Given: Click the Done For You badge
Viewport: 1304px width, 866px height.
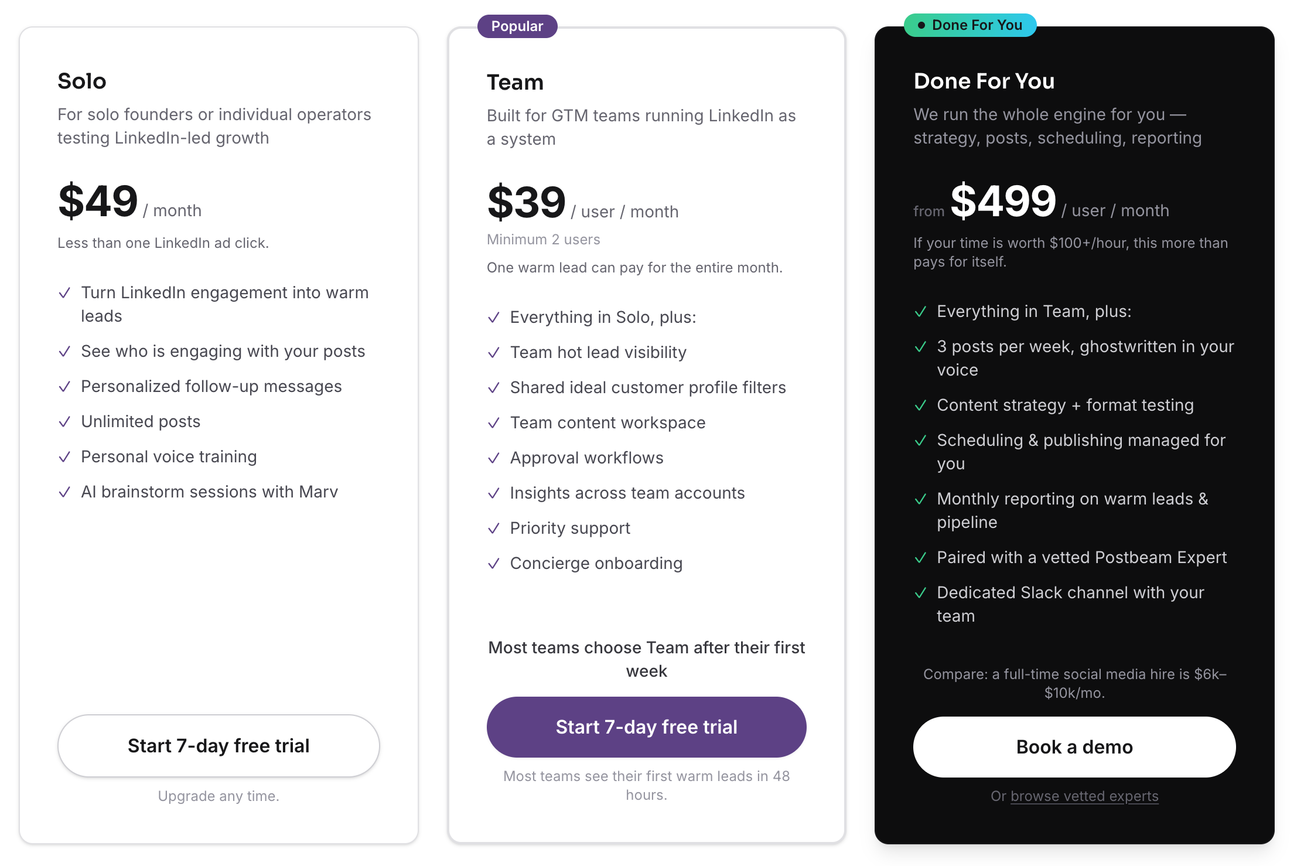Looking at the screenshot, I should click(970, 25).
